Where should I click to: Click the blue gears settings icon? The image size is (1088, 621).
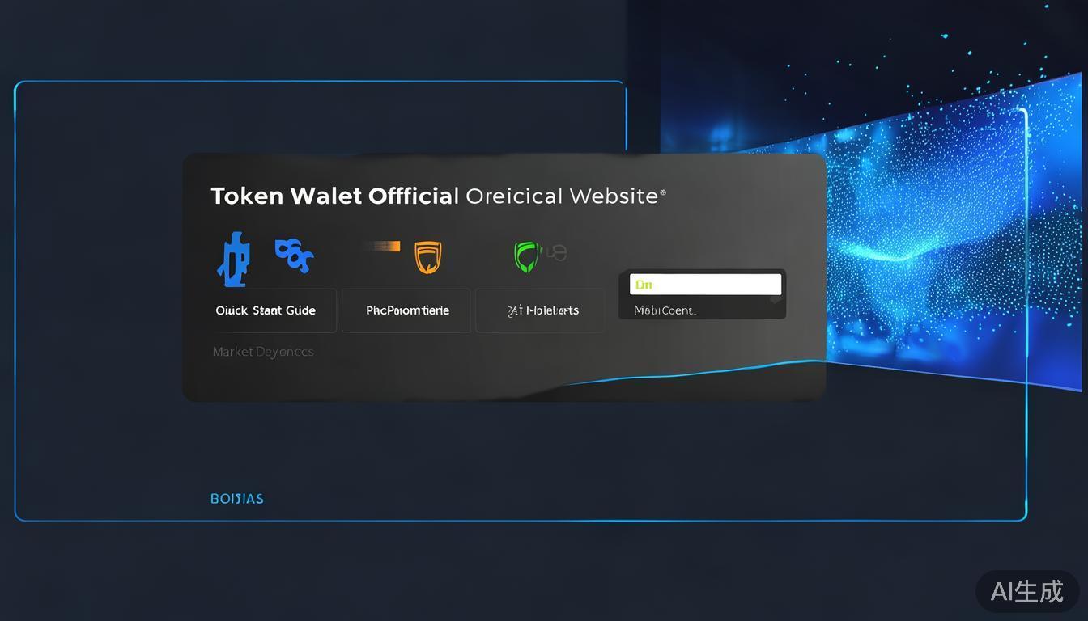pos(294,255)
